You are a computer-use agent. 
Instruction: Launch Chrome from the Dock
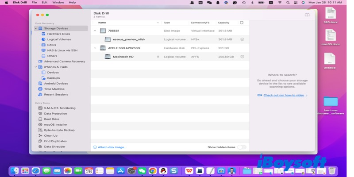point(153,171)
